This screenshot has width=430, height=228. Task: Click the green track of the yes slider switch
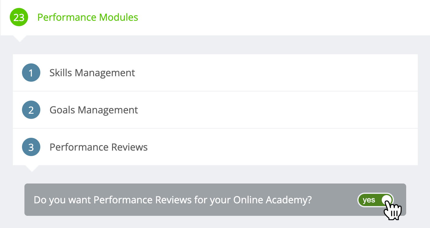pos(376,200)
